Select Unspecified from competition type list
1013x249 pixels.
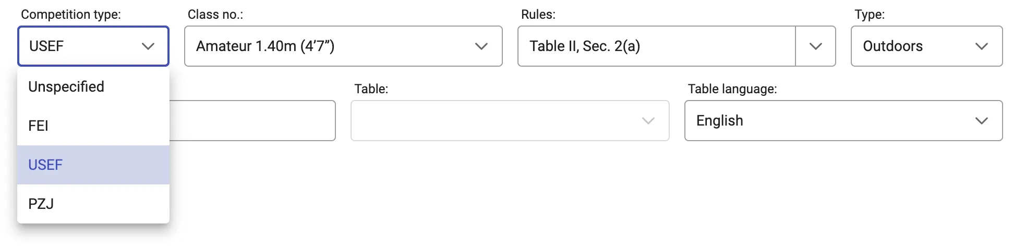click(66, 86)
